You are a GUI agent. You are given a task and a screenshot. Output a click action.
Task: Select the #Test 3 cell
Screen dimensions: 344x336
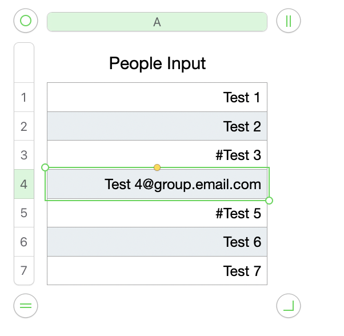(x=157, y=155)
